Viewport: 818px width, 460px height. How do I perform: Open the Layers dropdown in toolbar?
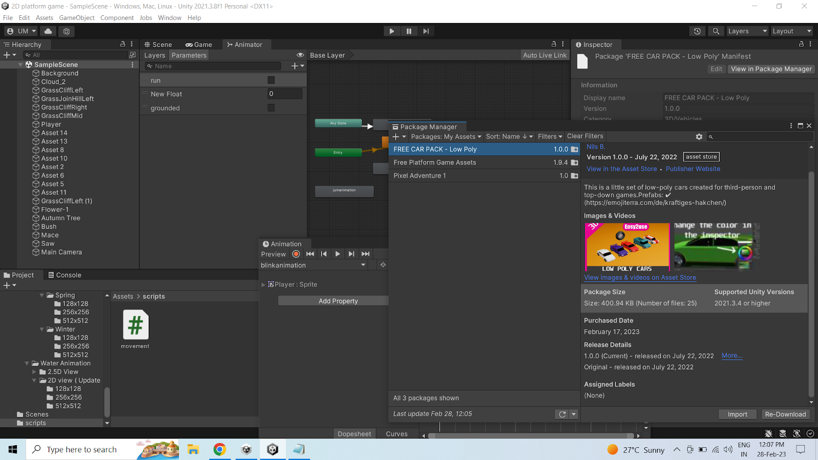[x=747, y=31]
